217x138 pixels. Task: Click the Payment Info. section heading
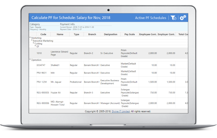coord(67,24)
